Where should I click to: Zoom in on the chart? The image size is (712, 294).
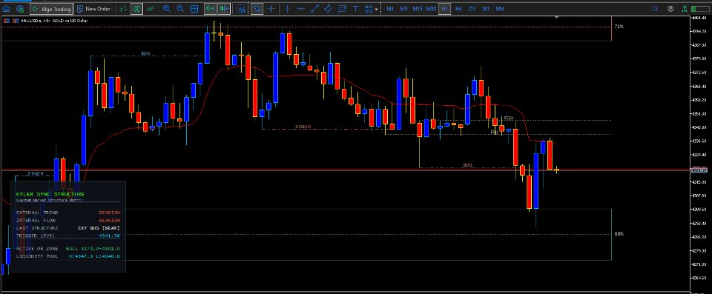point(167,9)
